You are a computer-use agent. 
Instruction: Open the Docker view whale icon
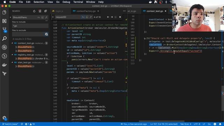(5, 65)
